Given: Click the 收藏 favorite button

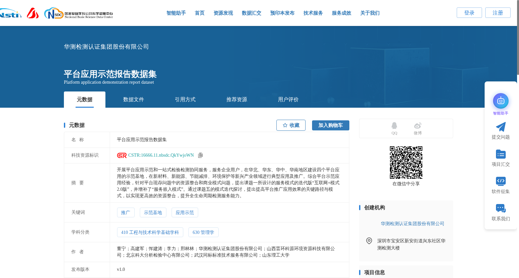Looking at the screenshot, I should point(291,125).
